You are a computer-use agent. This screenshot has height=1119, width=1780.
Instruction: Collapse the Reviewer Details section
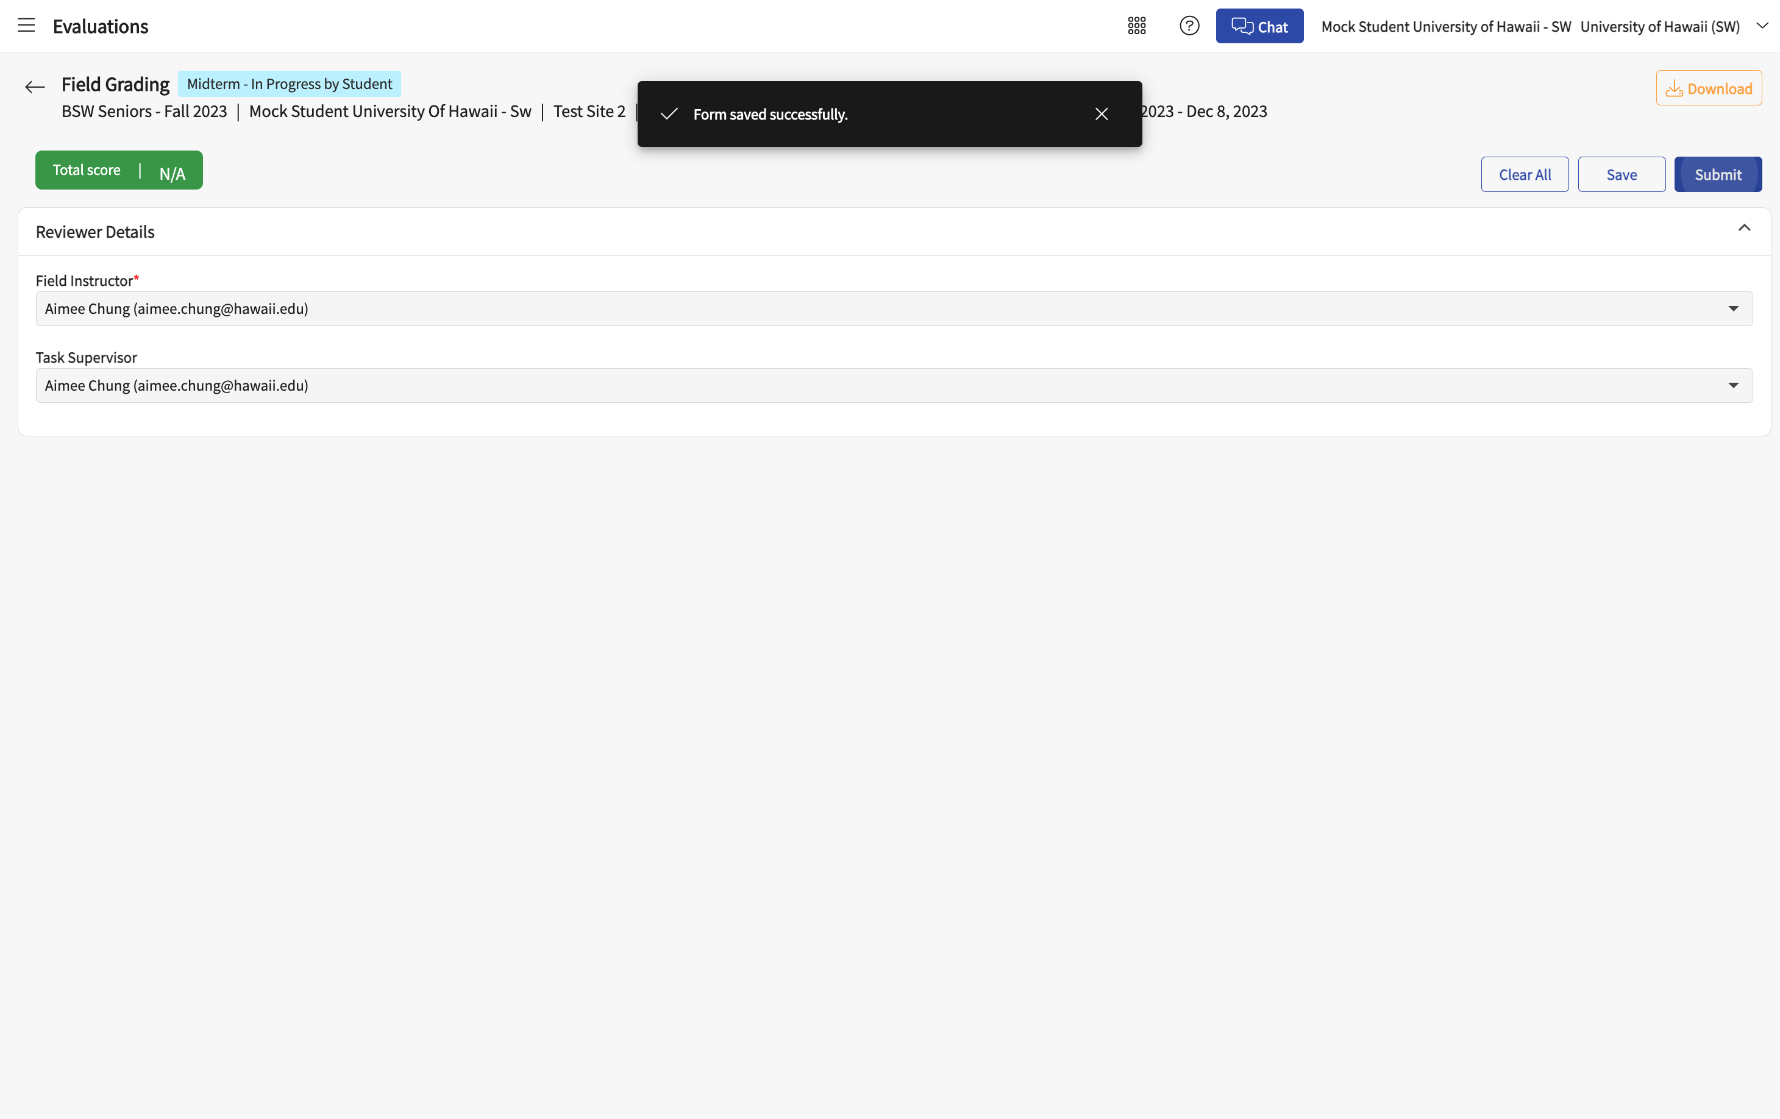[x=1744, y=229]
